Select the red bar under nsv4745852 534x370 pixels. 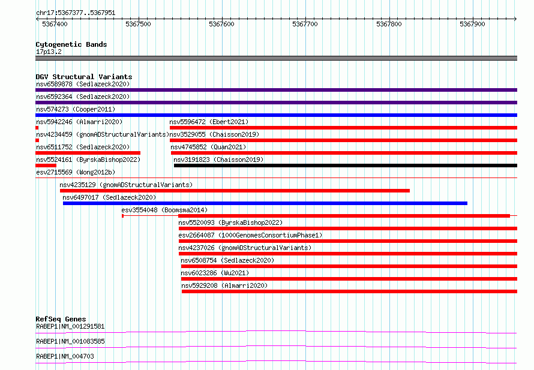point(344,153)
